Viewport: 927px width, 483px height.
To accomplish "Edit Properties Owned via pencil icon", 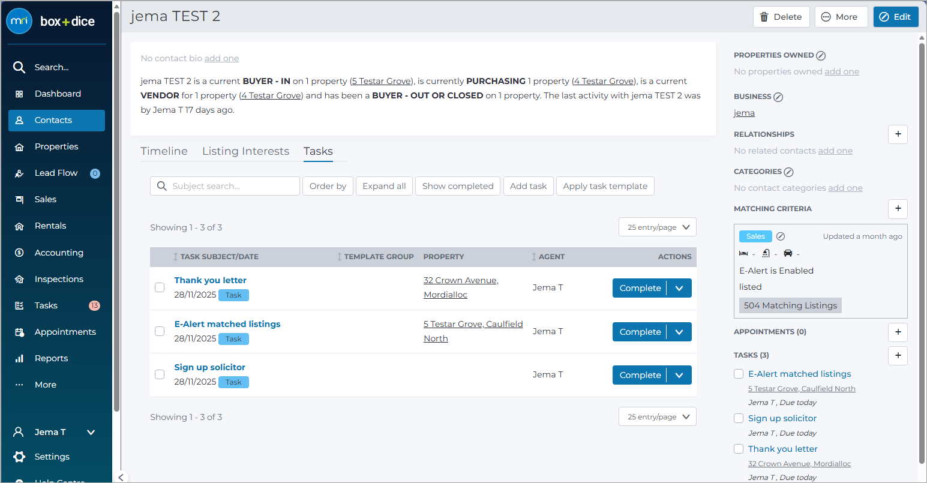I will pyautogui.click(x=821, y=55).
